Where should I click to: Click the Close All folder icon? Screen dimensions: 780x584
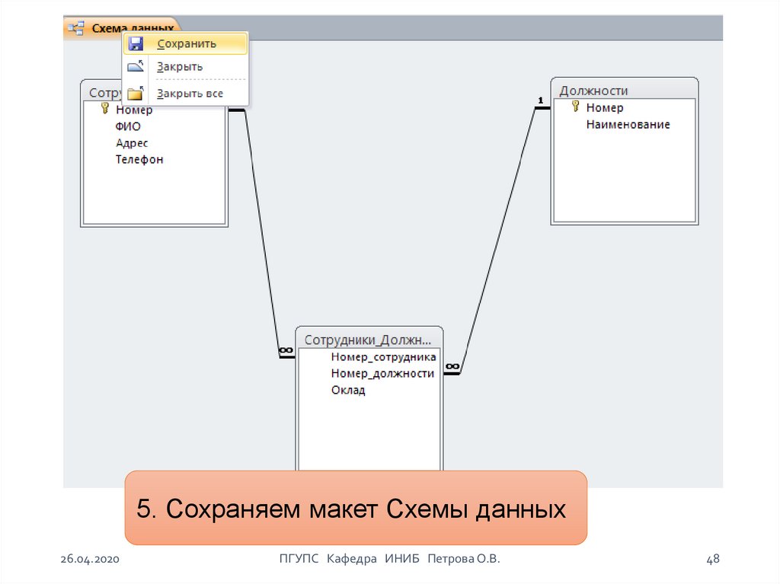136,94
